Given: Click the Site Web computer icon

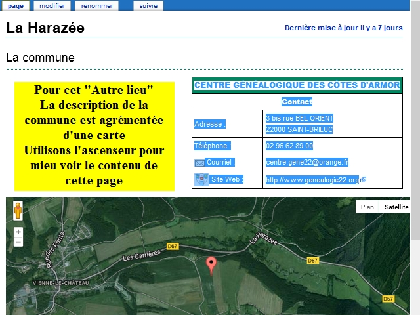Looking at the screenshot, I should point(201,179).
